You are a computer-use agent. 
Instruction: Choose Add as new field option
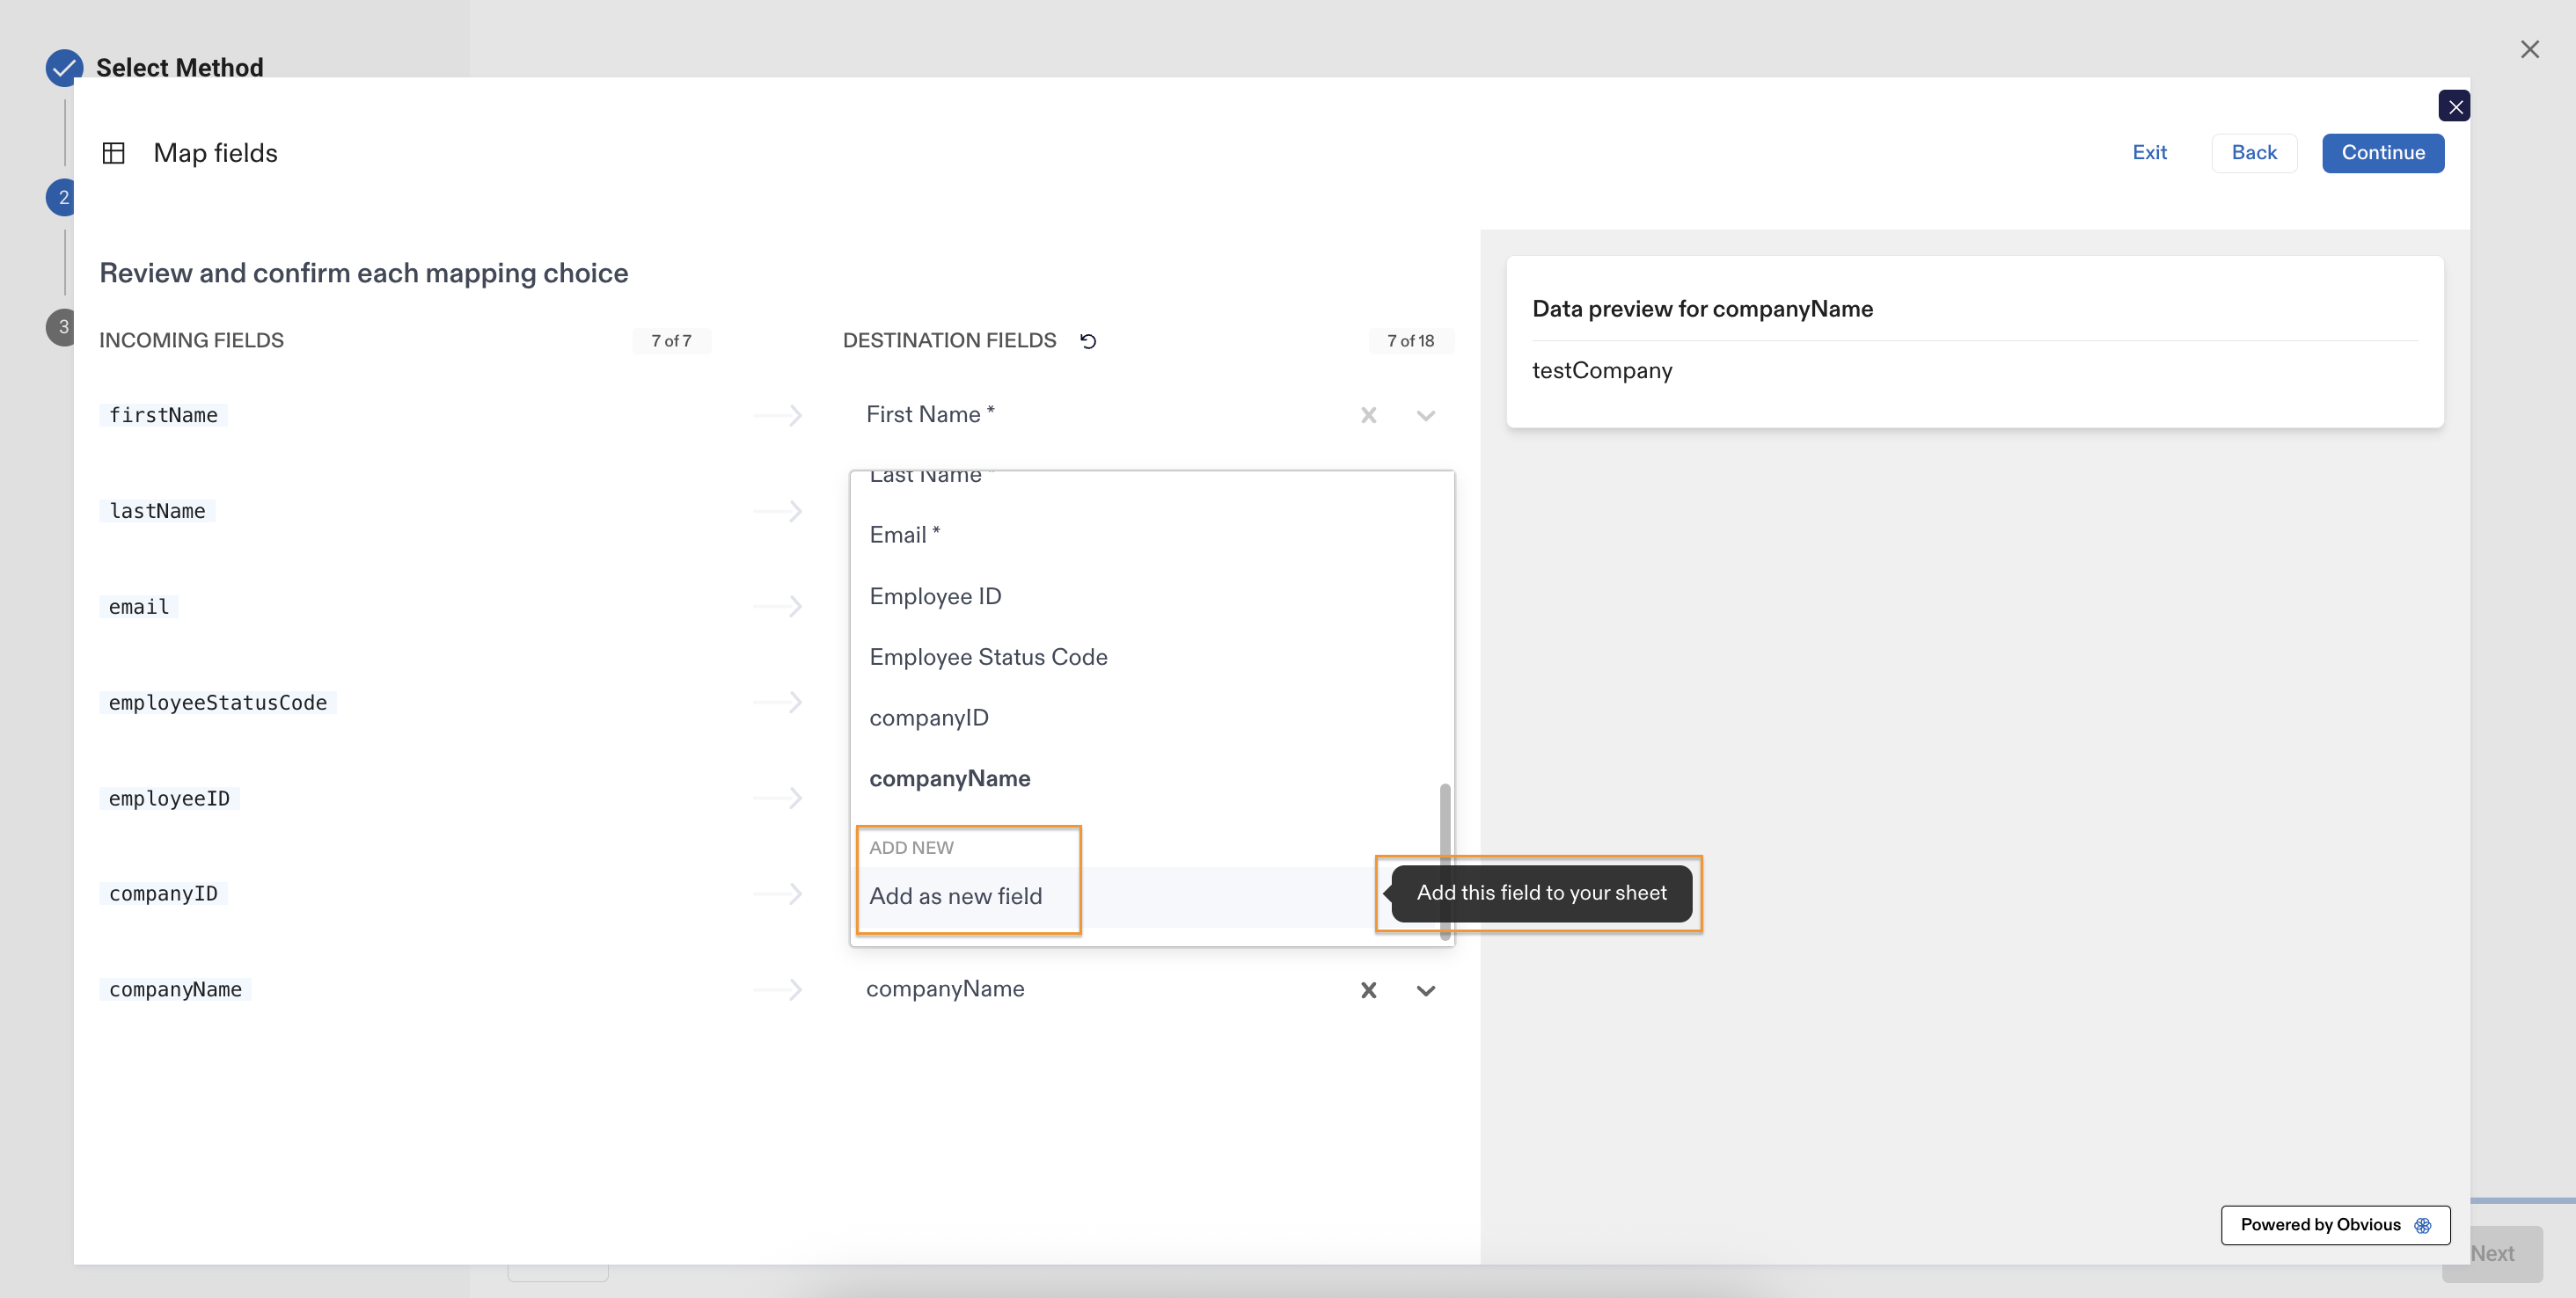[955, 896]
